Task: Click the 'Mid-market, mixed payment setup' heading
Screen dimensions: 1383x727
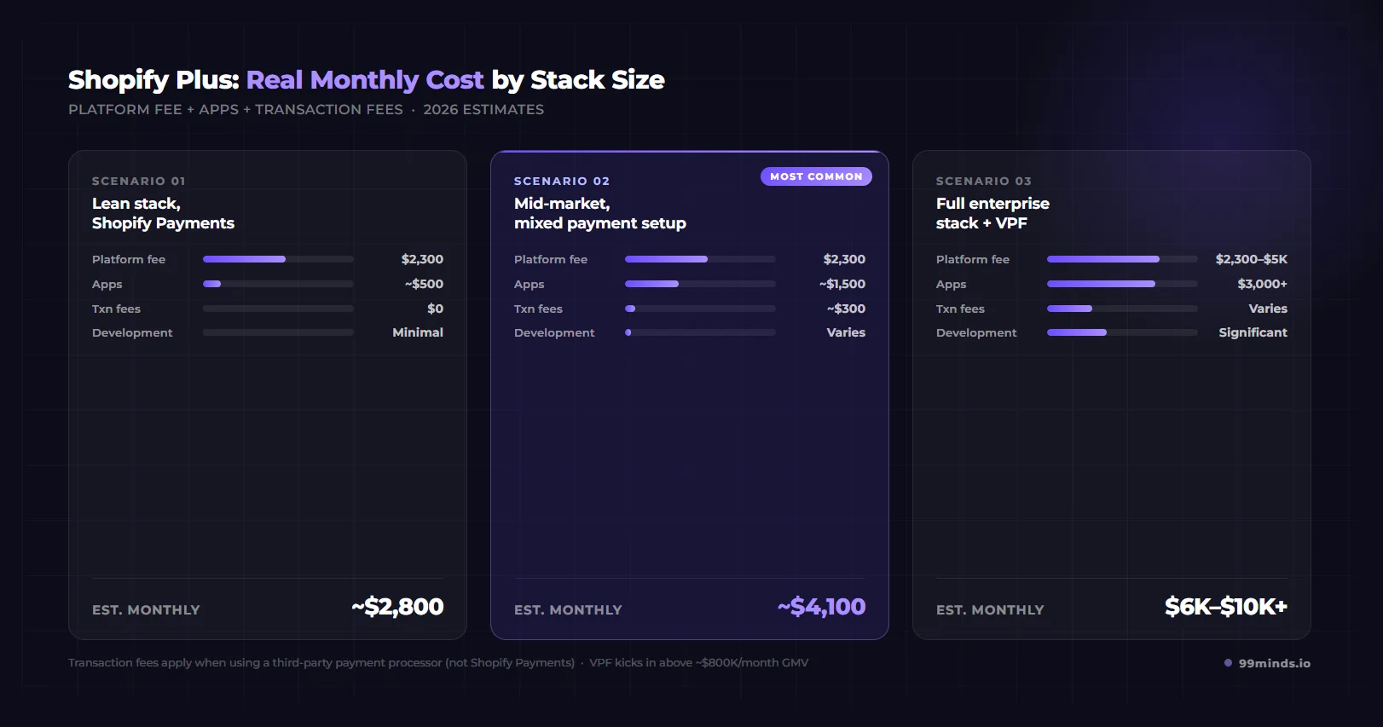Action: tap(599, 213)
